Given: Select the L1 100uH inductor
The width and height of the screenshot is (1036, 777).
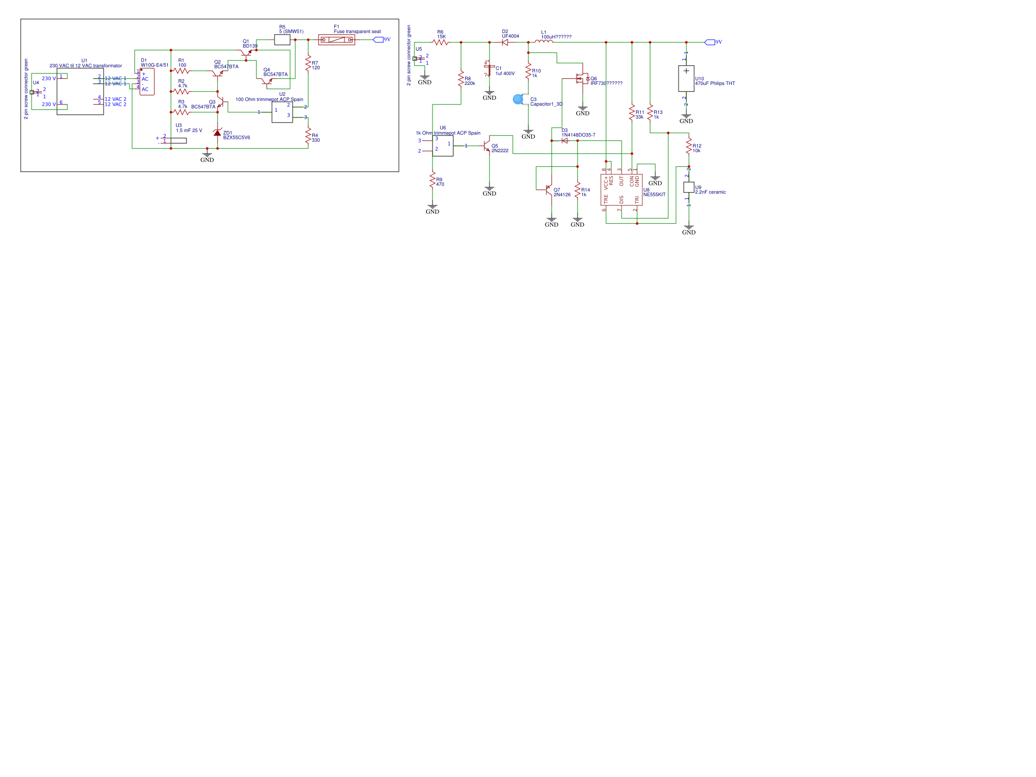Looking at the screenshot, I should click(544, 41).
